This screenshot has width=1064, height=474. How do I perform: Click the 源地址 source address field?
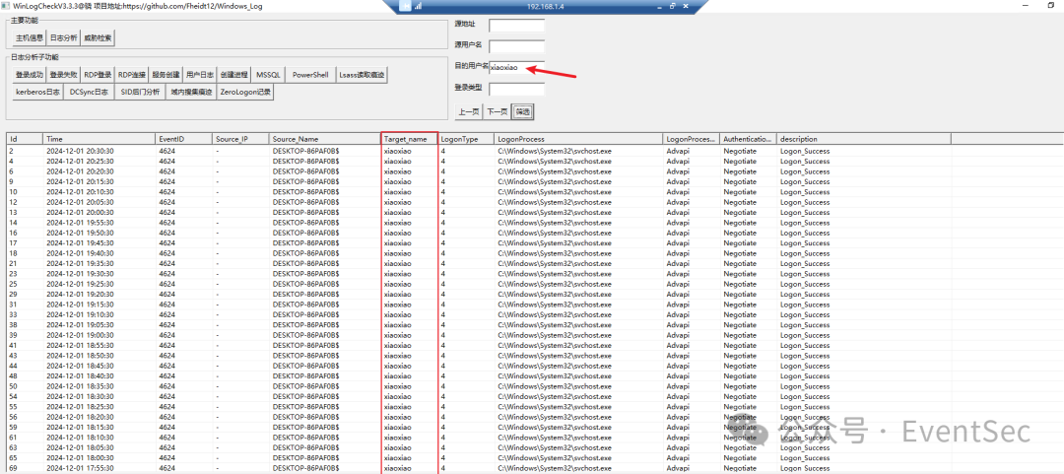[516, 26]
